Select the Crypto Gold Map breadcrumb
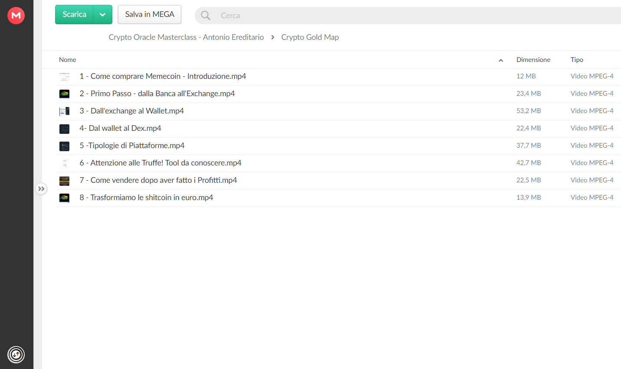The height and width of the screenshot is (369, 621). point(310,37)
